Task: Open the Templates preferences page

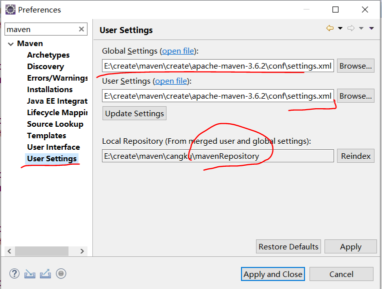Action: pyautogui.click(x=46, y=135)
